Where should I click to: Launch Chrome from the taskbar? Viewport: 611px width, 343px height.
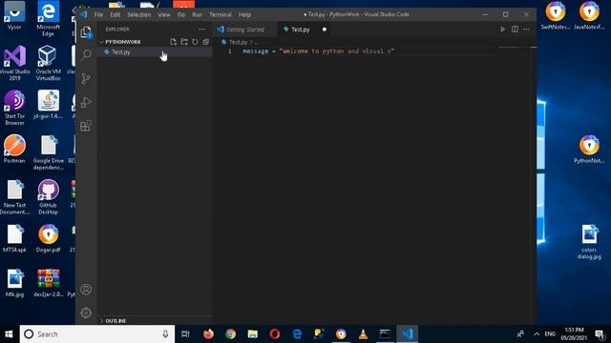coord(230,334)
